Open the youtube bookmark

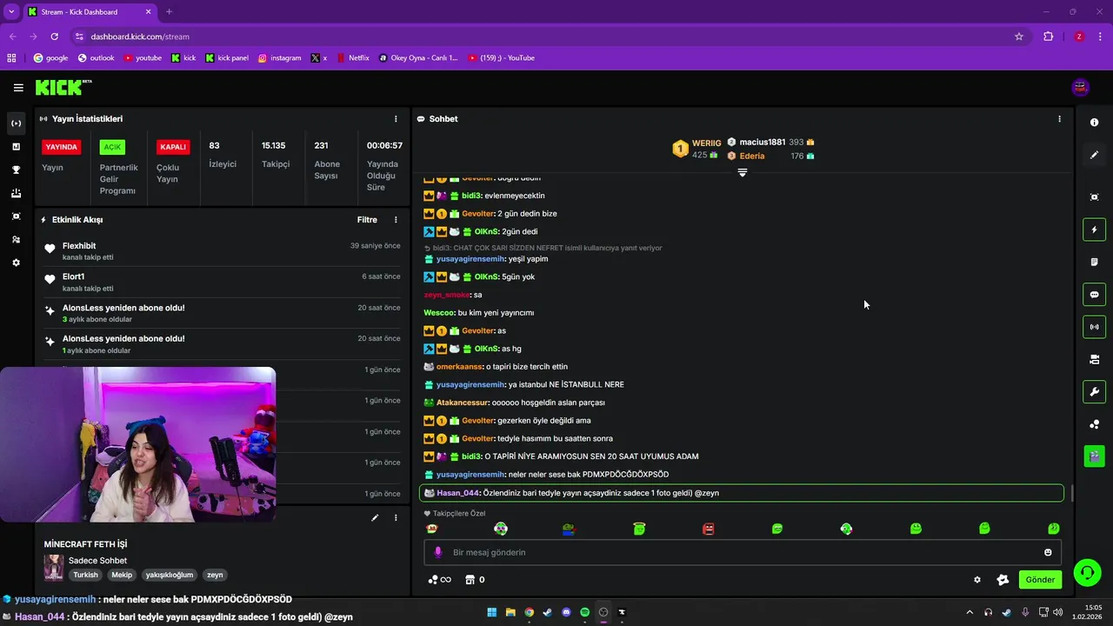pyautogui.click(x=143, y=58)
